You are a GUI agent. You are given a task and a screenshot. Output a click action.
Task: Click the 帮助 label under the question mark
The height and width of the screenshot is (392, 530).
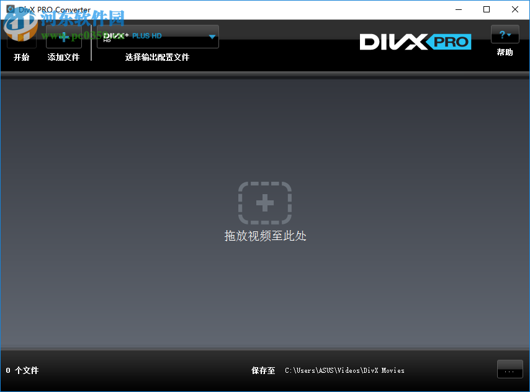(505, 53)
